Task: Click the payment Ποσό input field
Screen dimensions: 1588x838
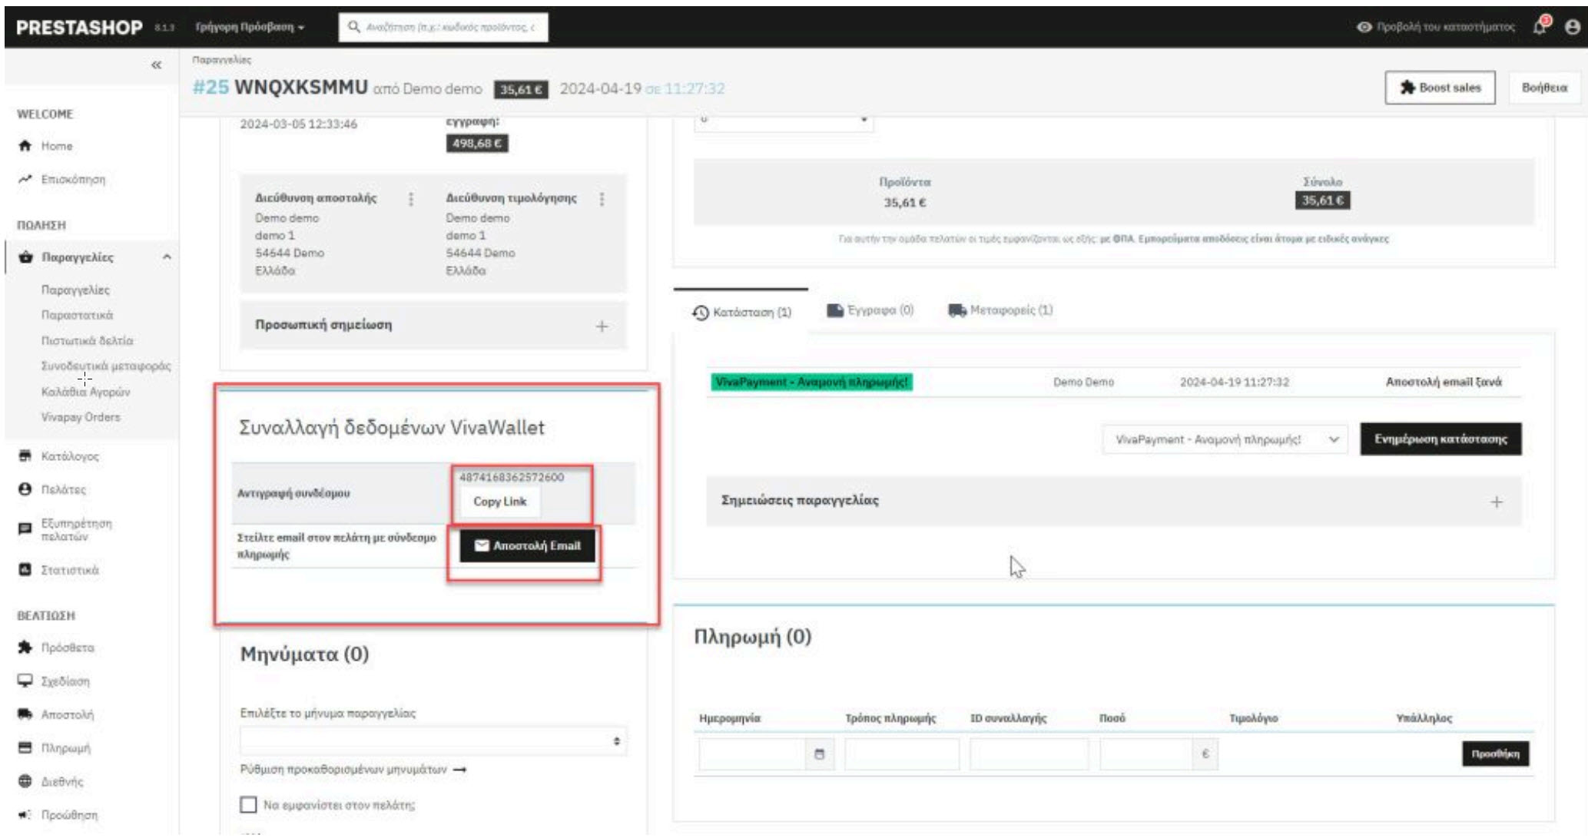Action: click(1147, 754)
